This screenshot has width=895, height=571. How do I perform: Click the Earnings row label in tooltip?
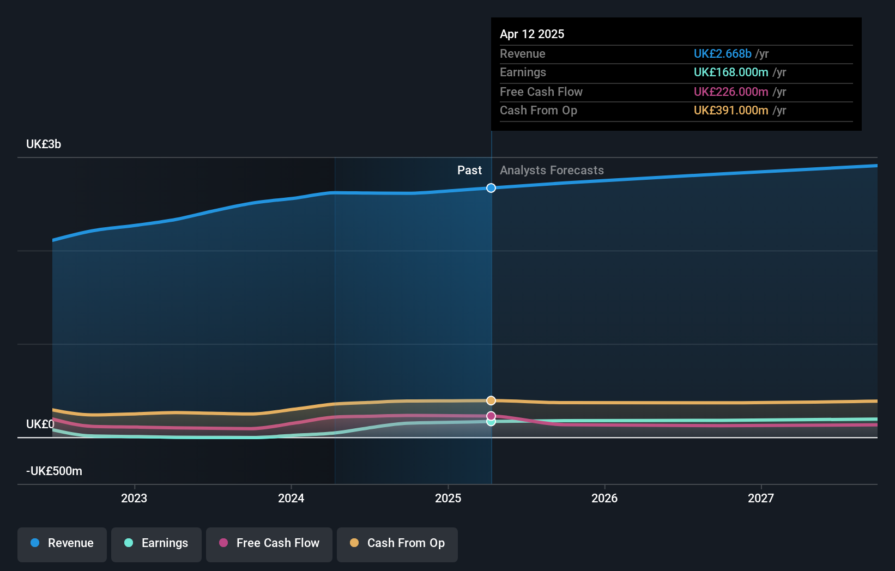click(x=523, y=72)
